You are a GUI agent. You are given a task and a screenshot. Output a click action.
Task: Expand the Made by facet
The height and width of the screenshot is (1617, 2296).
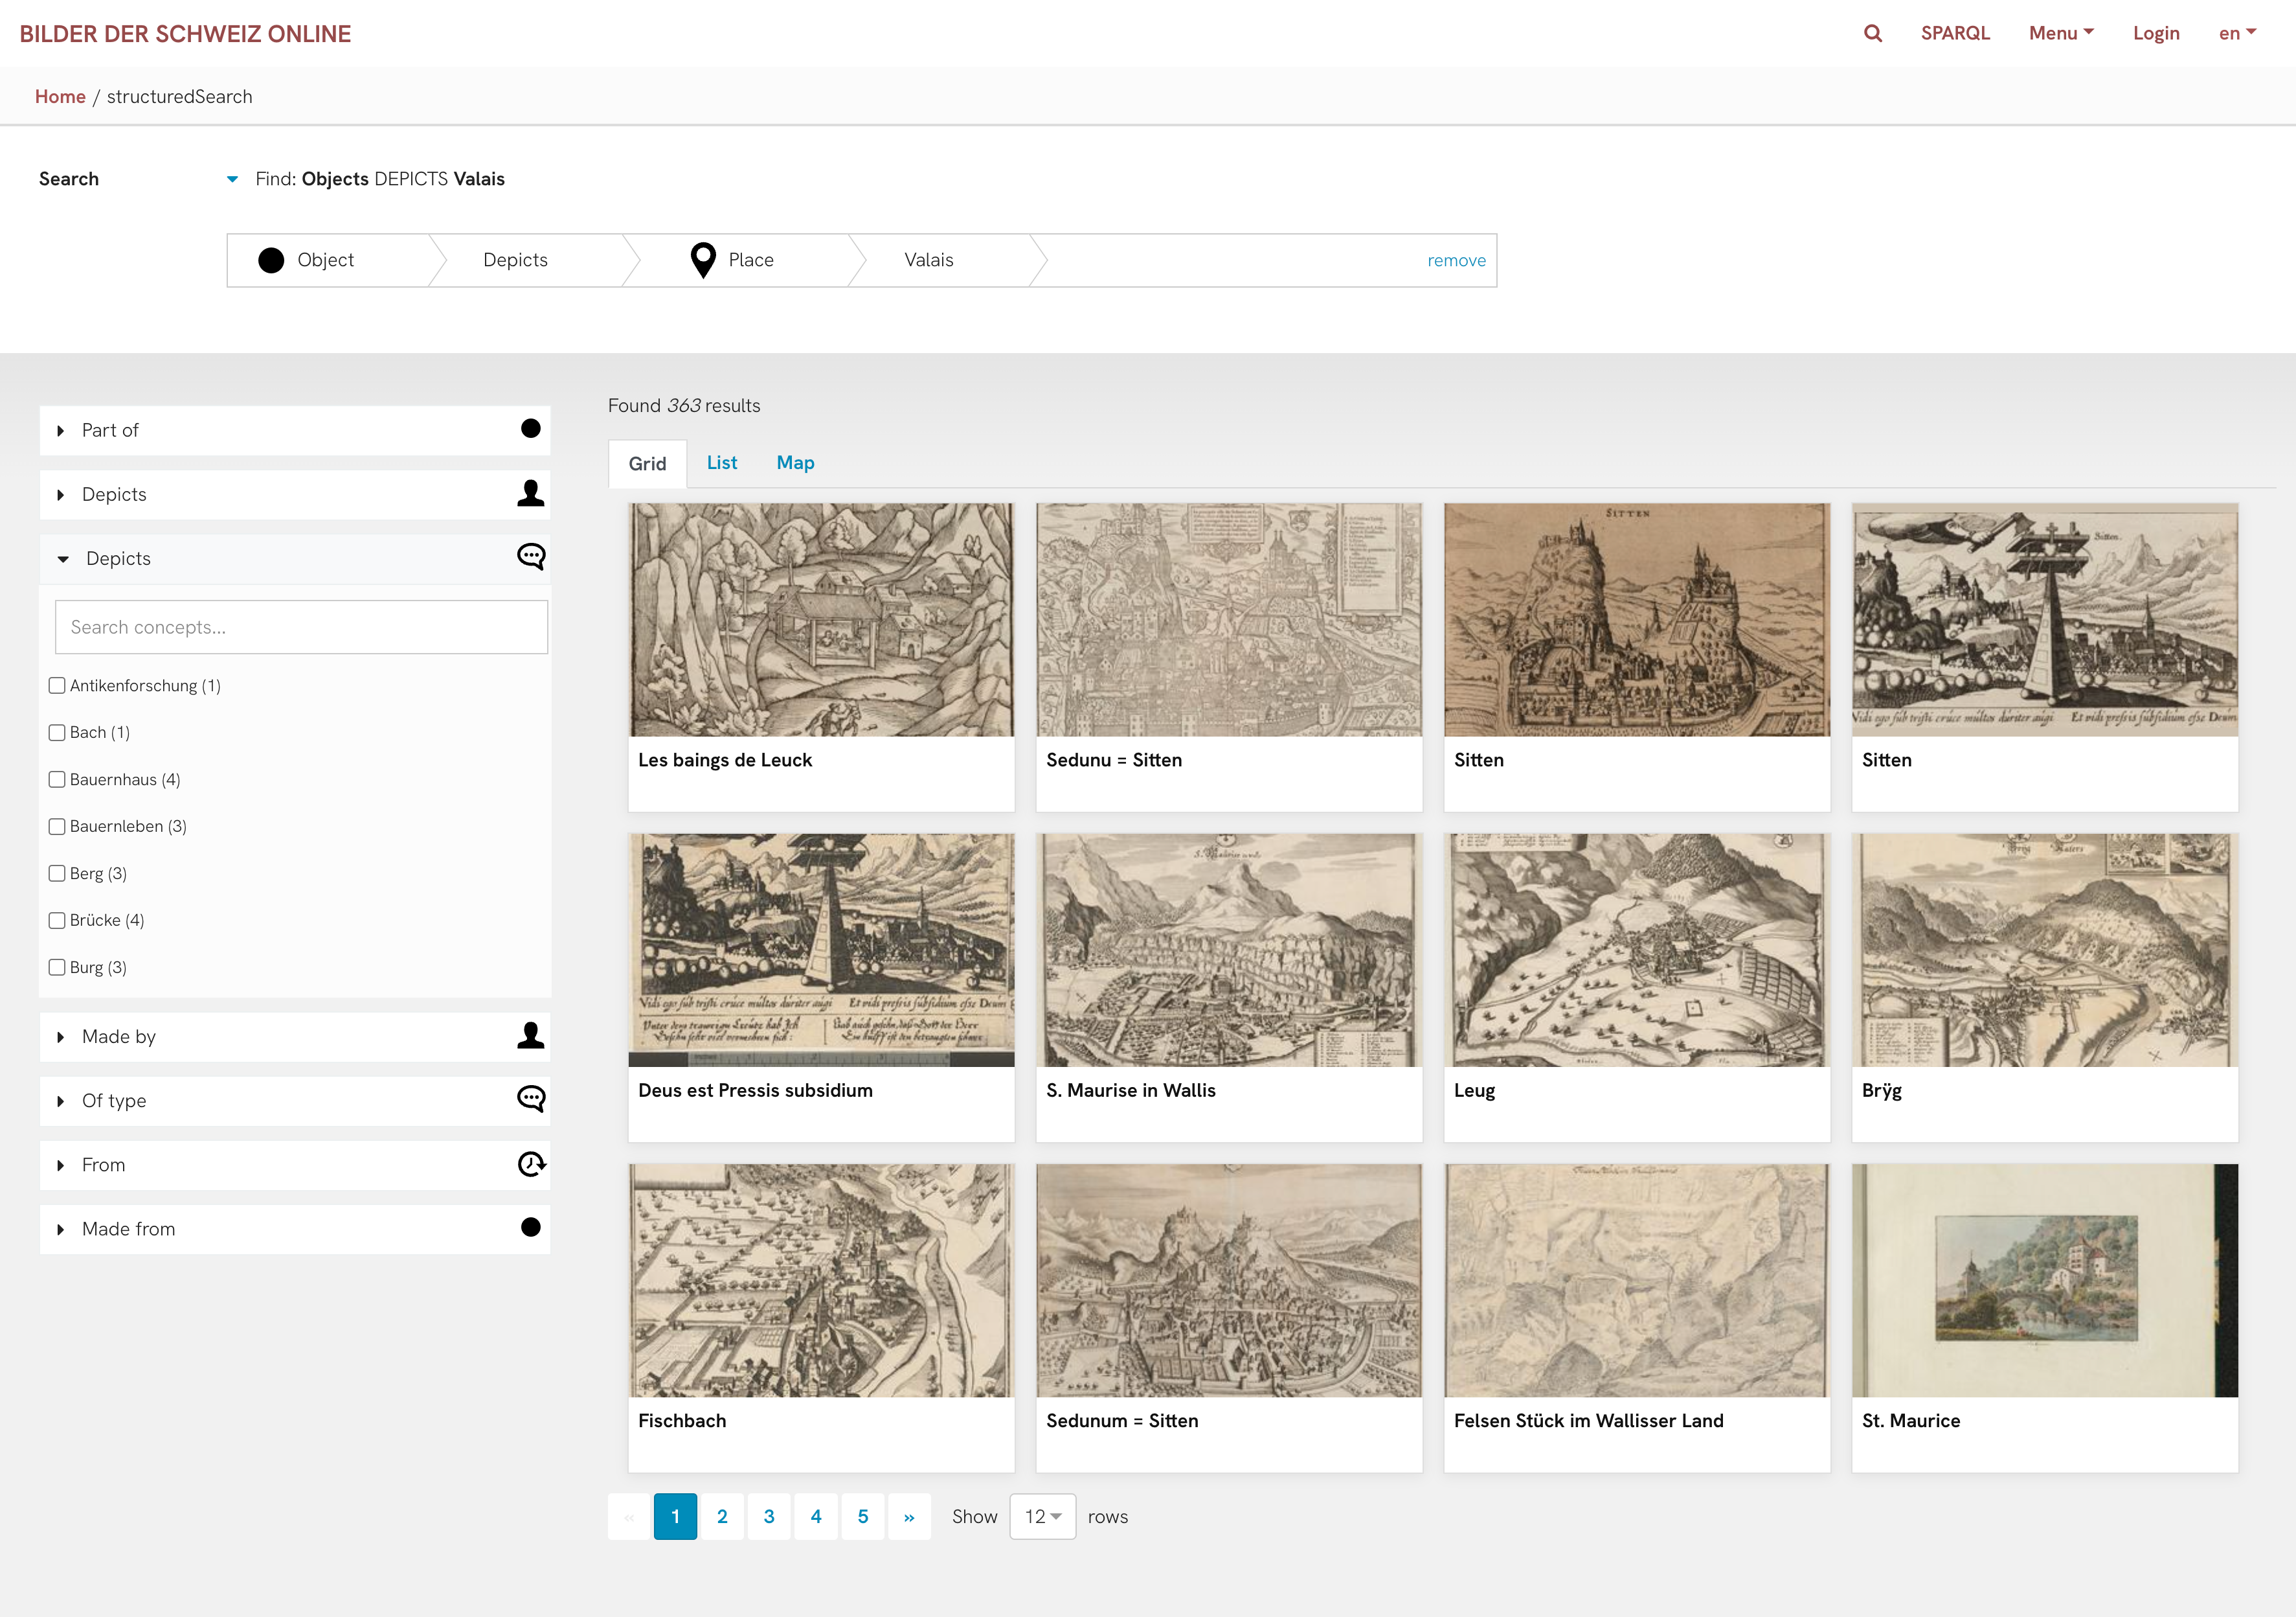coord(295,1037)
